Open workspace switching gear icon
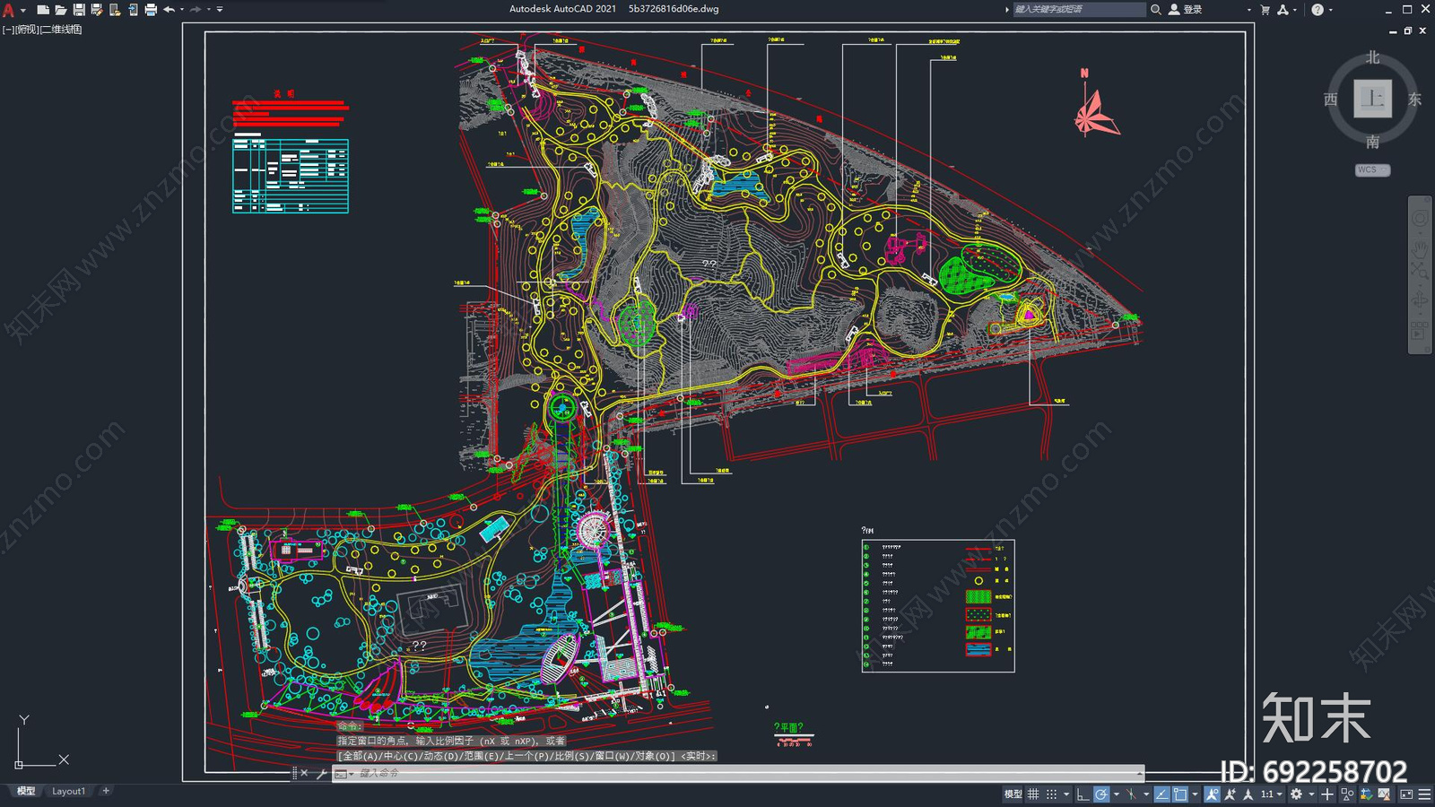The height and width of the screenshot is (807, 1435). (1296, 794)
